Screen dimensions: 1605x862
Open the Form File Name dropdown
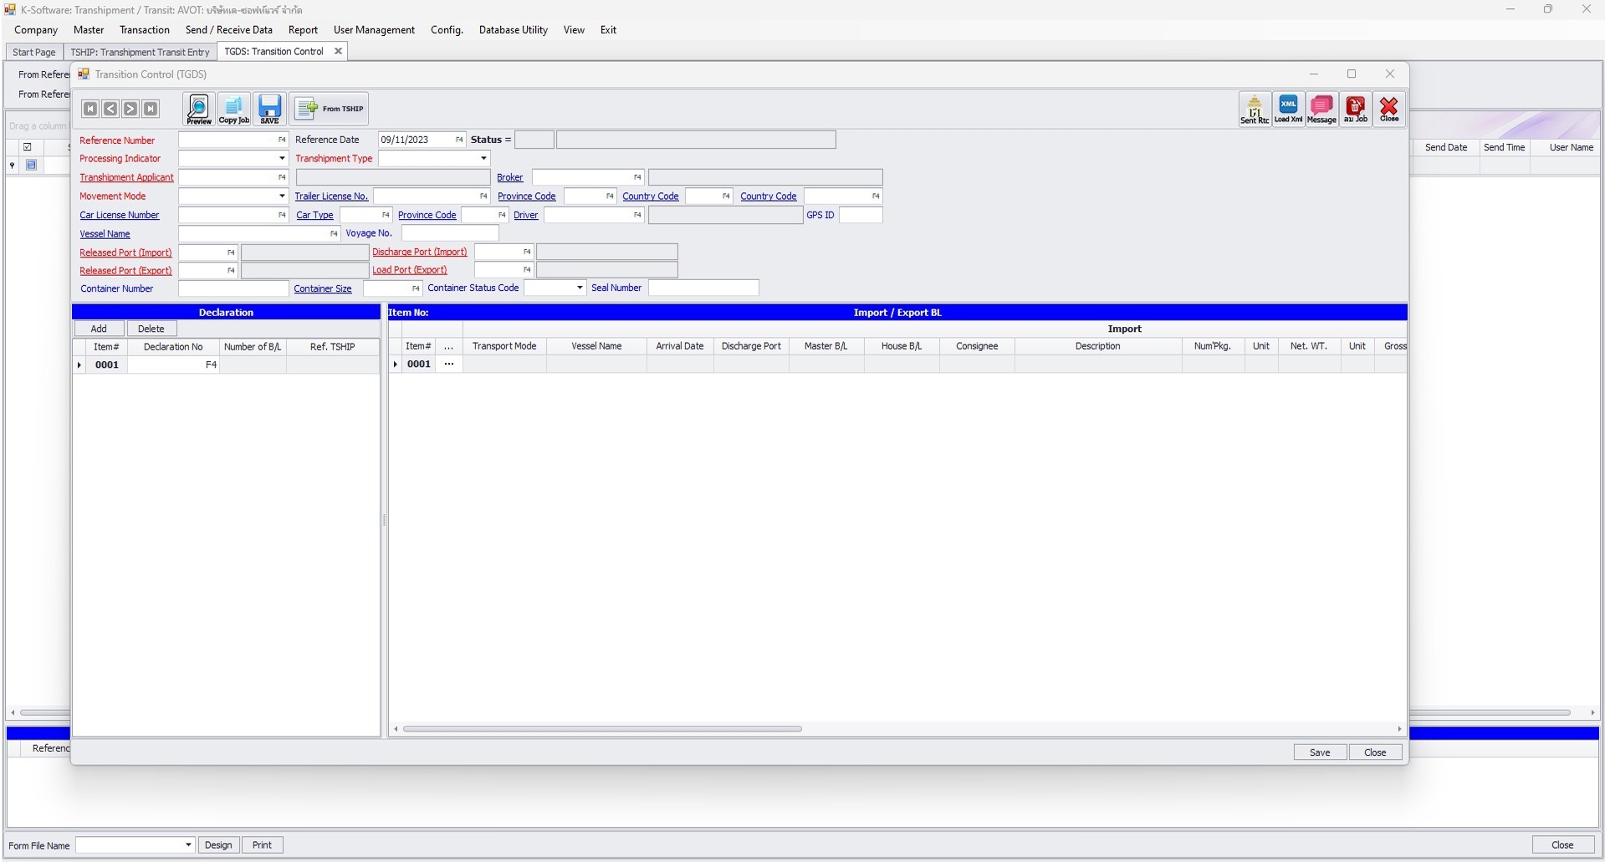tap(187, 845)
